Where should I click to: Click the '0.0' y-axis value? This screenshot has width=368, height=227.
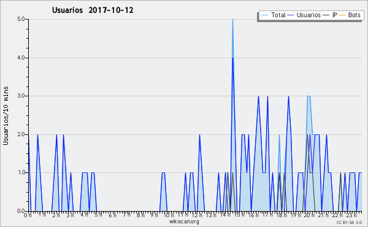point(21,211)
